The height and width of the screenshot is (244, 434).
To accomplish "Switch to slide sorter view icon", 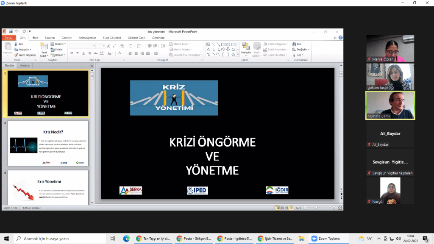I will coord(282,208).
